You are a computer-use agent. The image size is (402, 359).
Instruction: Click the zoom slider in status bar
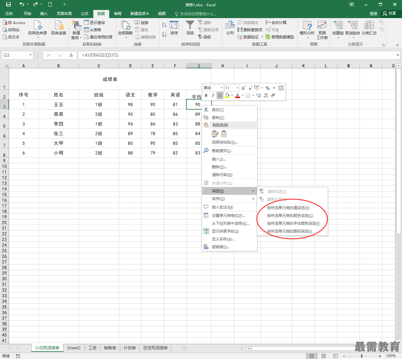pyautogui.click(x=362, y=356)
